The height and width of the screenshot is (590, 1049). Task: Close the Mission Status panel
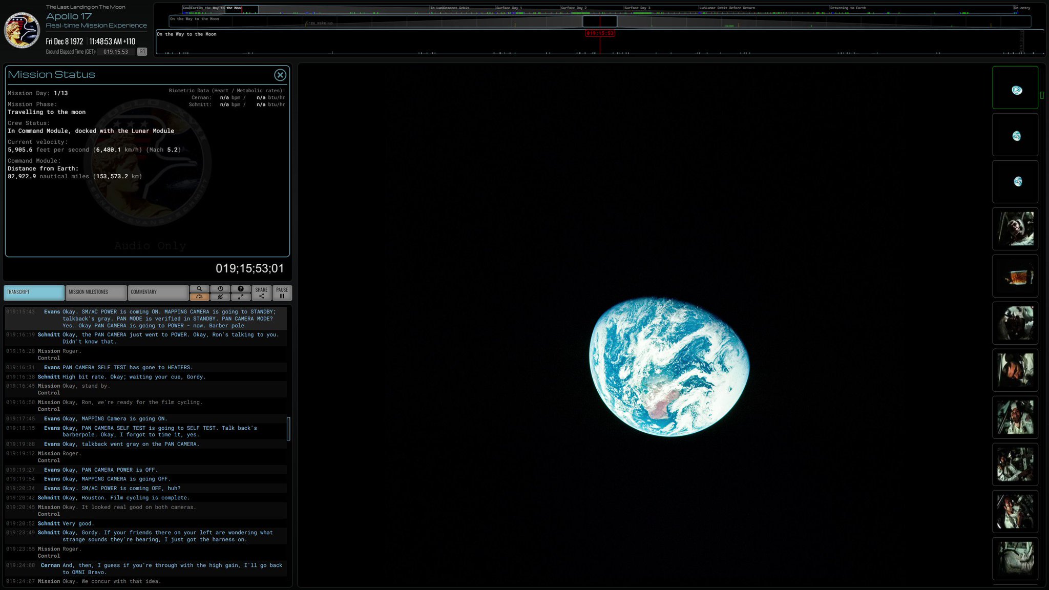[x=280, y=75]
